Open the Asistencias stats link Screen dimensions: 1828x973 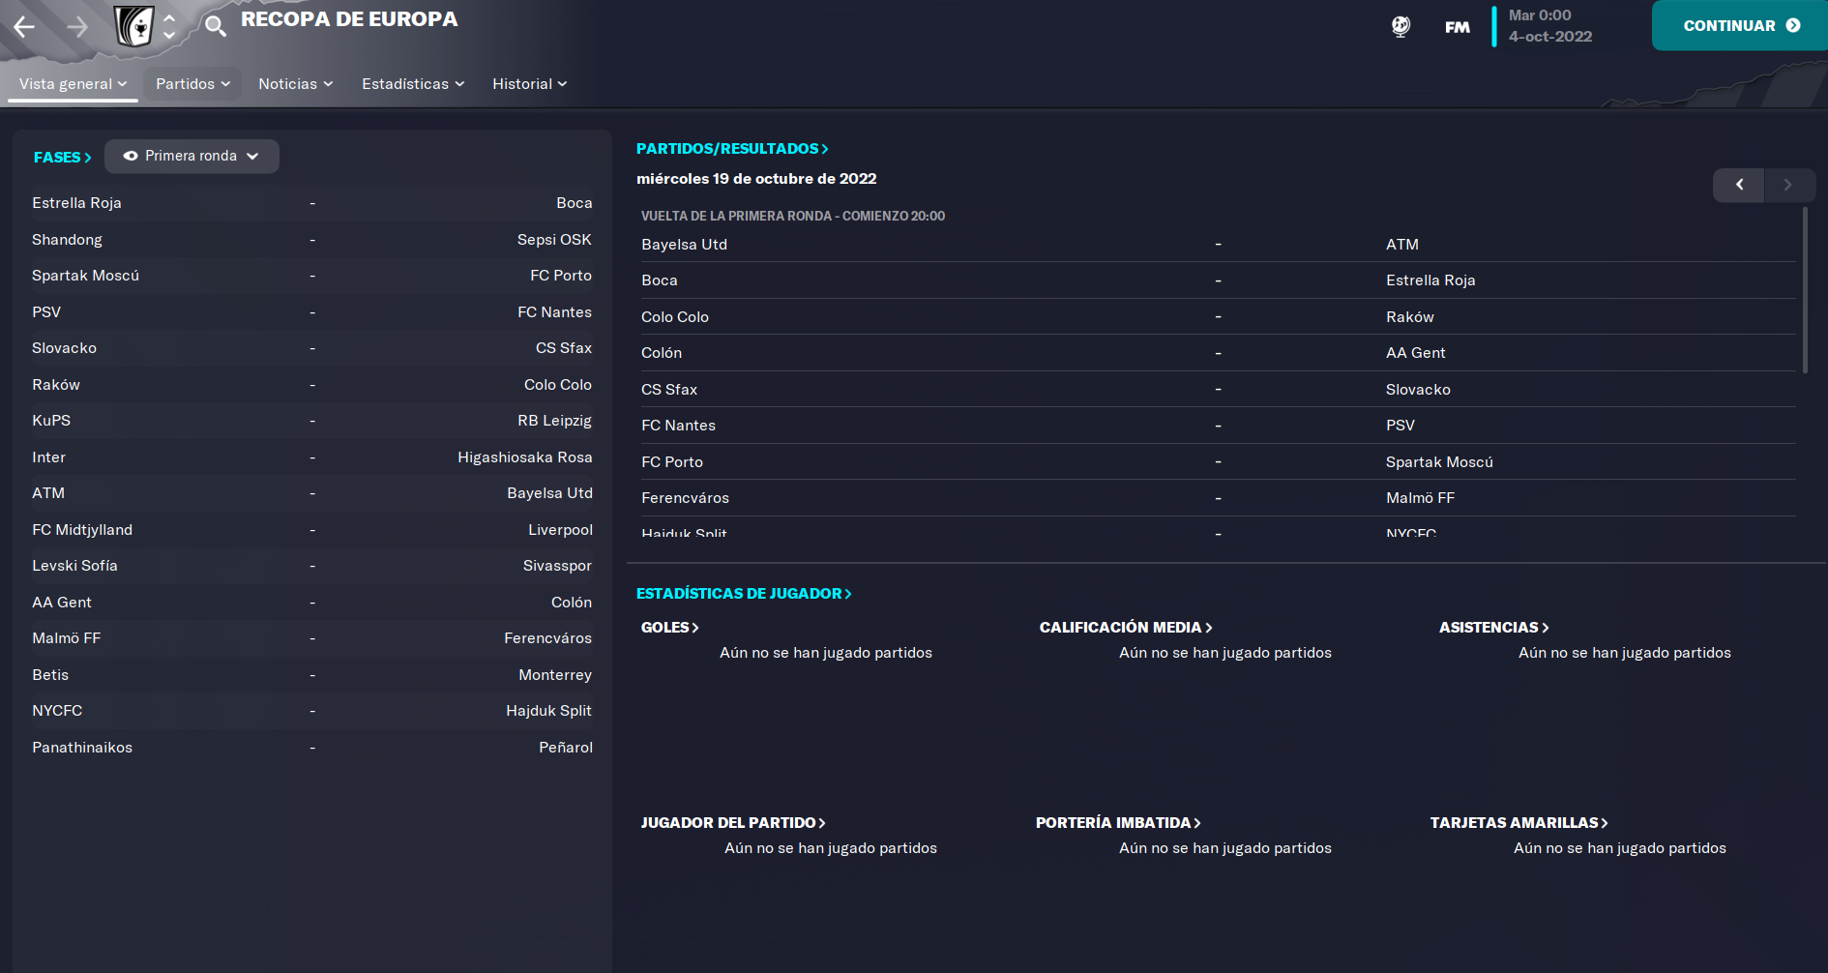coord(1493,628)
